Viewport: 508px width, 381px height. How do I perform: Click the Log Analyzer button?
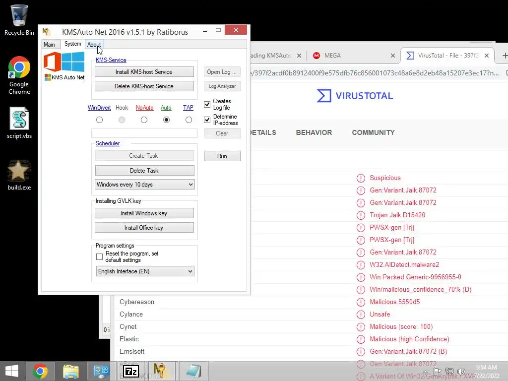222,86
